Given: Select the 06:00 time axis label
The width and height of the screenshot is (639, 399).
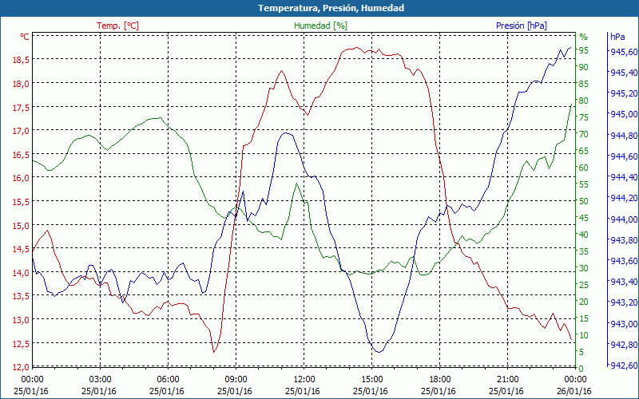Looking at the screenshot, I should tap(168, 380).
